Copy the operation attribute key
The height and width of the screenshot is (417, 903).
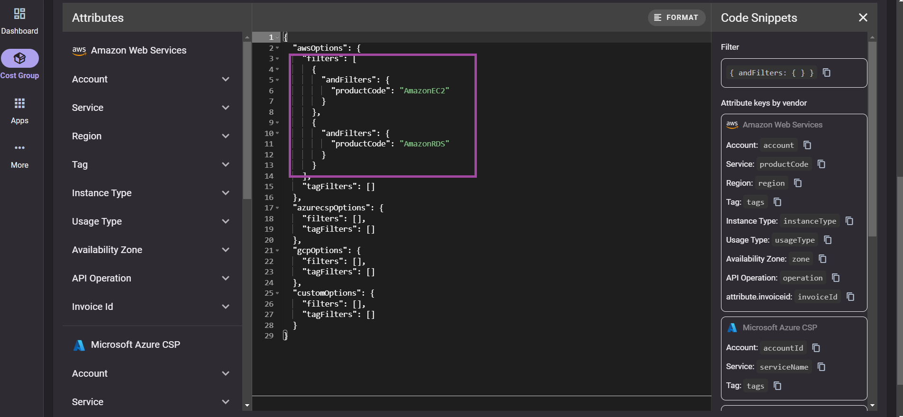coord(836,278)
